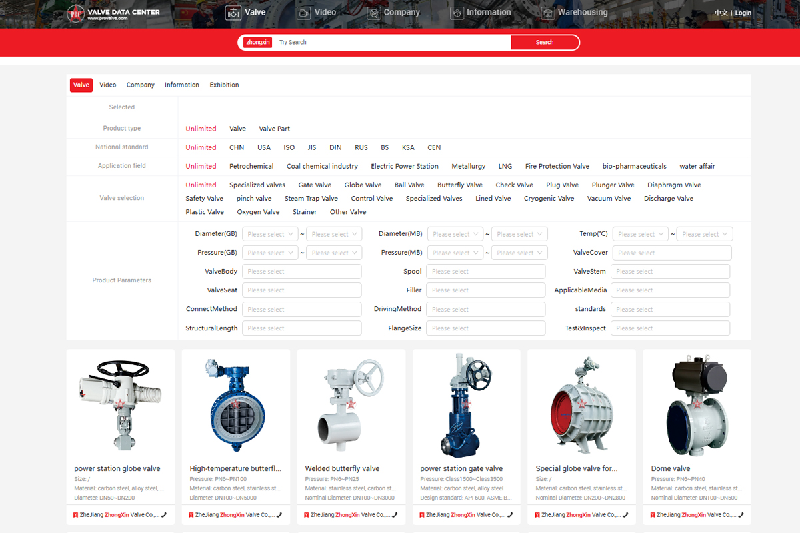Viewport: 800px width, 533px height.
Task: Click phone icon on Dome valve card
Action: (x=741, y=515)
